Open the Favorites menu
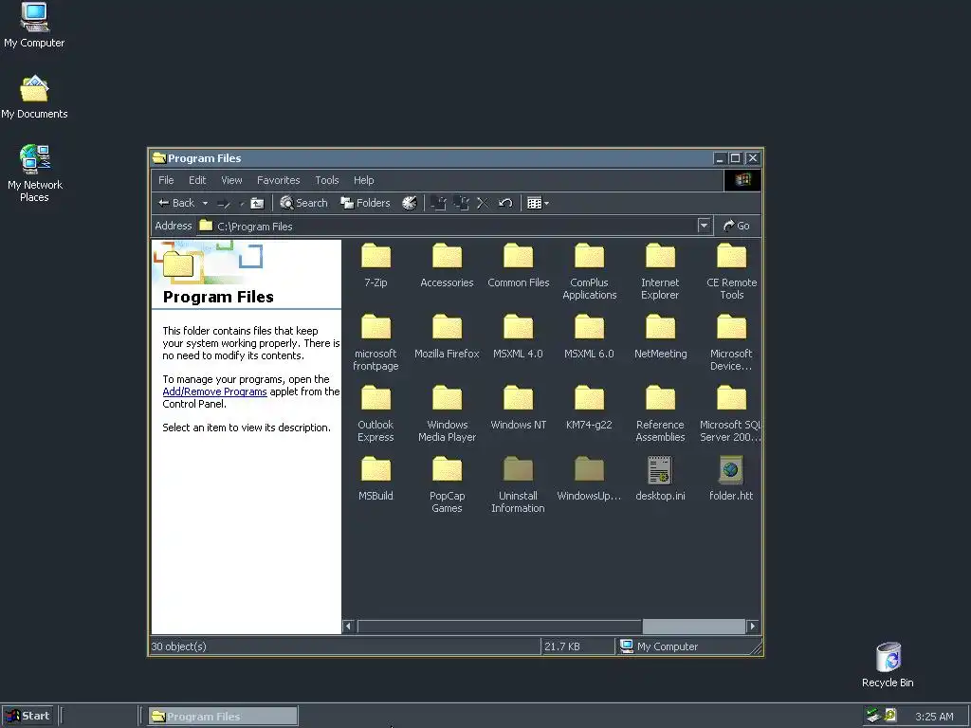The image size is (971, 728). [278, 180]
